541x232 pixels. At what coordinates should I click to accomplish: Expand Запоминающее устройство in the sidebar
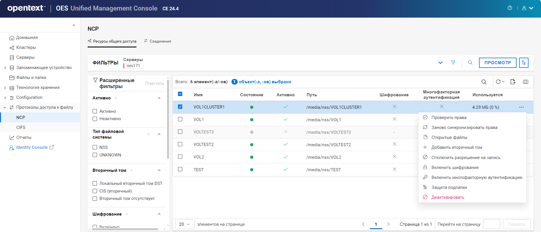[5, 68]
